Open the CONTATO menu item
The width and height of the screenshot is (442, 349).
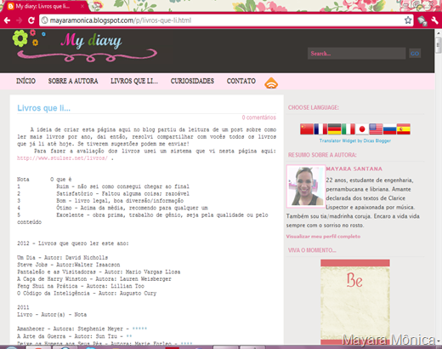[x=241, y=81]
